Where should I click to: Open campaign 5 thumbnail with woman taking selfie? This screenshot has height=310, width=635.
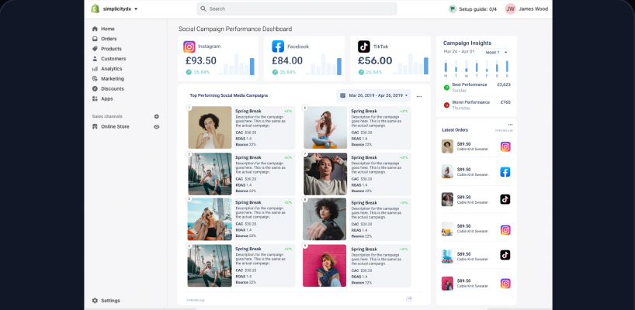(x=325, y=127)
